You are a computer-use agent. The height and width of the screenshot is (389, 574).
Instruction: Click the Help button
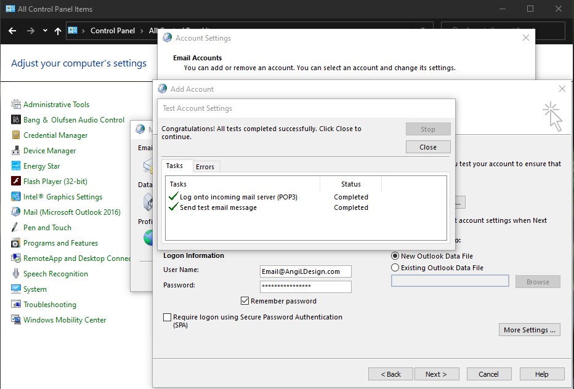pos(542,374)
